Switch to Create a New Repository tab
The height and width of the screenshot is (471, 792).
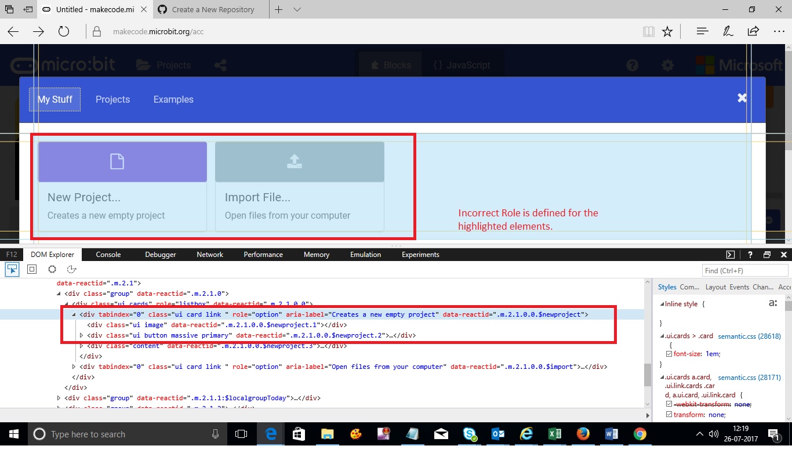(x=212, y=10)
